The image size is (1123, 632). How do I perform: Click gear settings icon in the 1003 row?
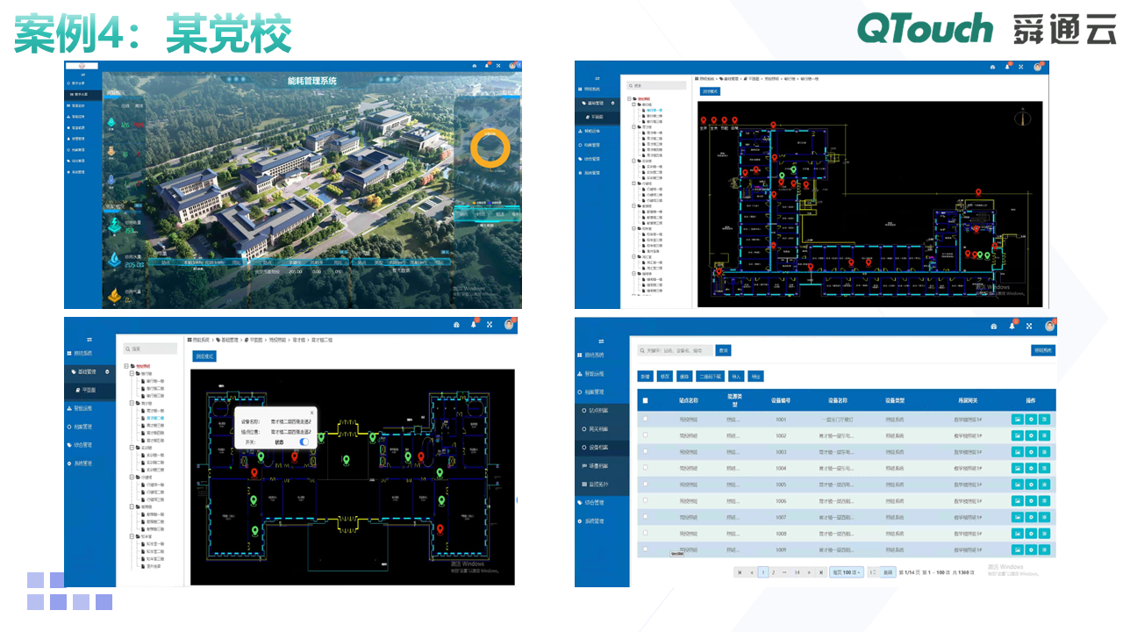(x=1031, y=452)
